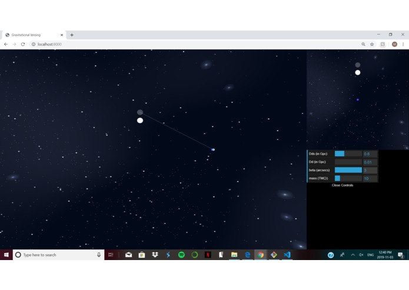Adjust the Dd (in Gpc) slider
The image size is (409, 290).
click(348, 162)
